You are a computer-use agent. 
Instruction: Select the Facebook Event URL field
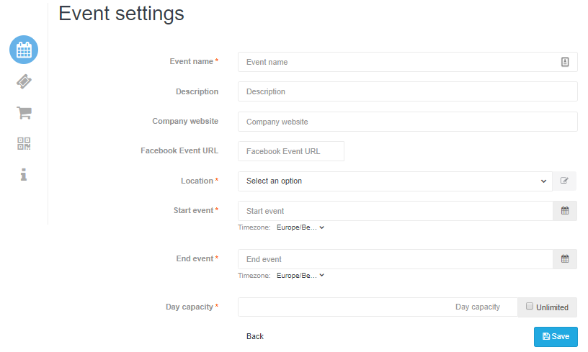point(291,151)
